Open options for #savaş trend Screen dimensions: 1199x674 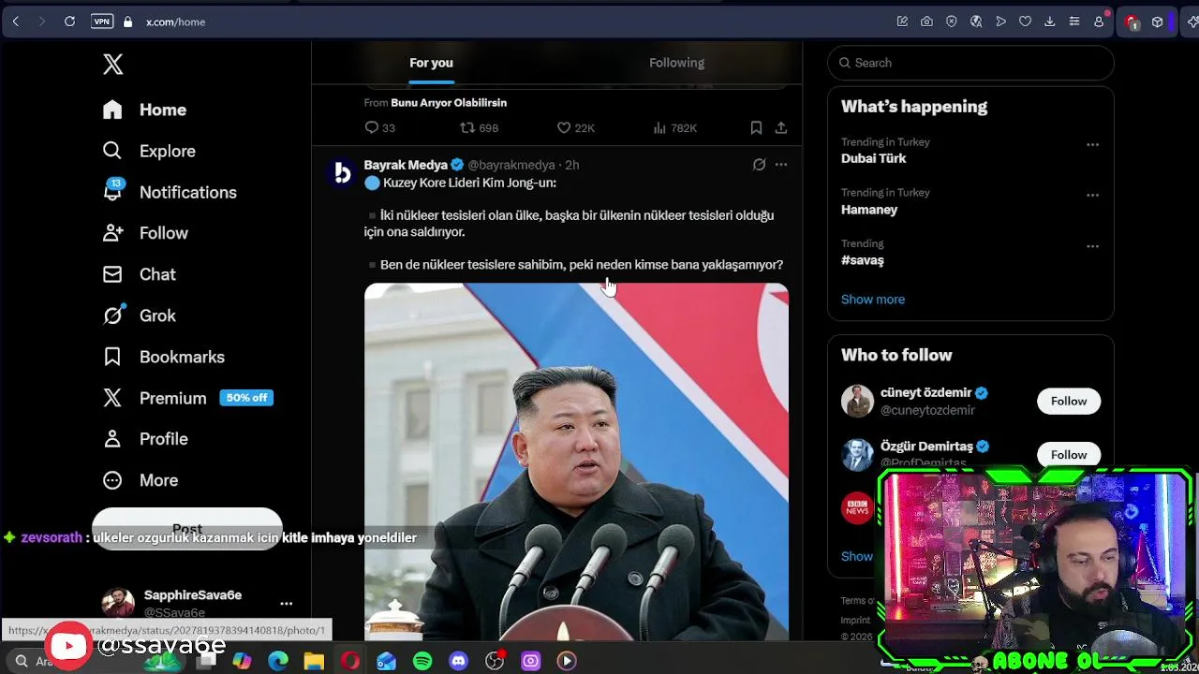coord(1092,246)
